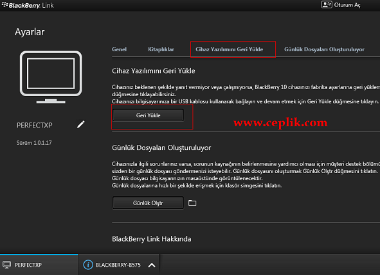Edit computer name with pencil icon

click(x=81, y=124)
